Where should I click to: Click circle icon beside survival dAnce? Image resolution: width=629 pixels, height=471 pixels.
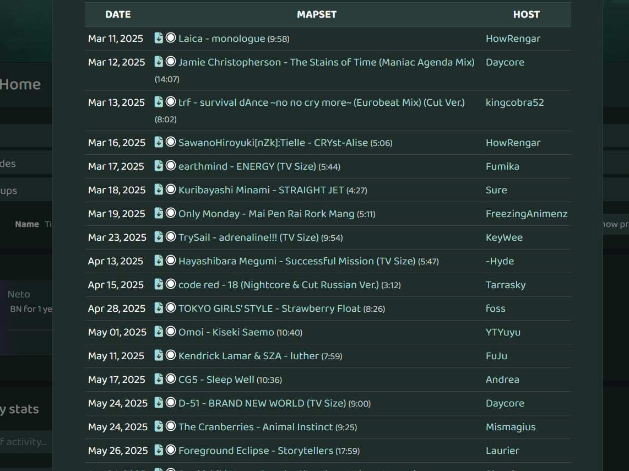pos(171,101)
